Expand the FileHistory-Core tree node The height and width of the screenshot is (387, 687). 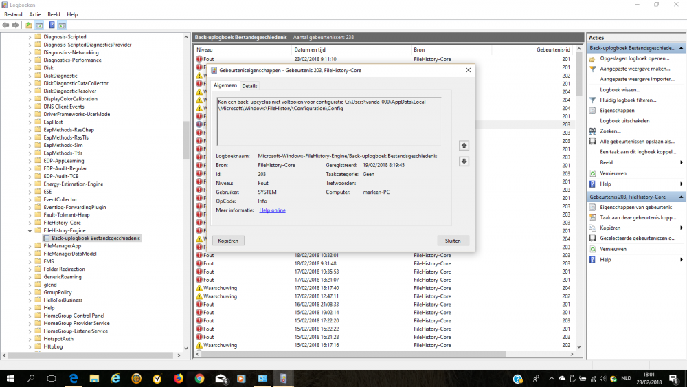[x=30, y=223]
